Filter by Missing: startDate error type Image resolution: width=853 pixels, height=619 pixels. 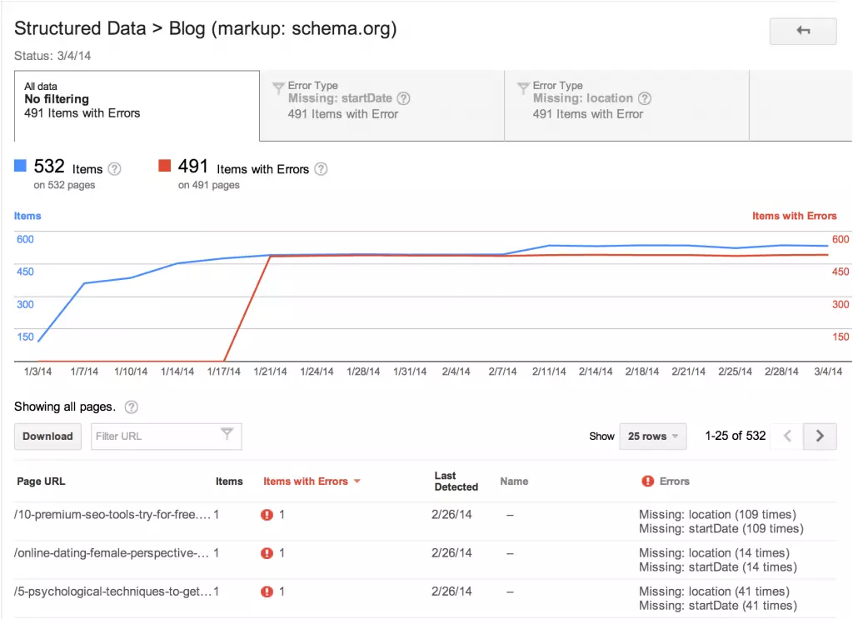point(382,106)
